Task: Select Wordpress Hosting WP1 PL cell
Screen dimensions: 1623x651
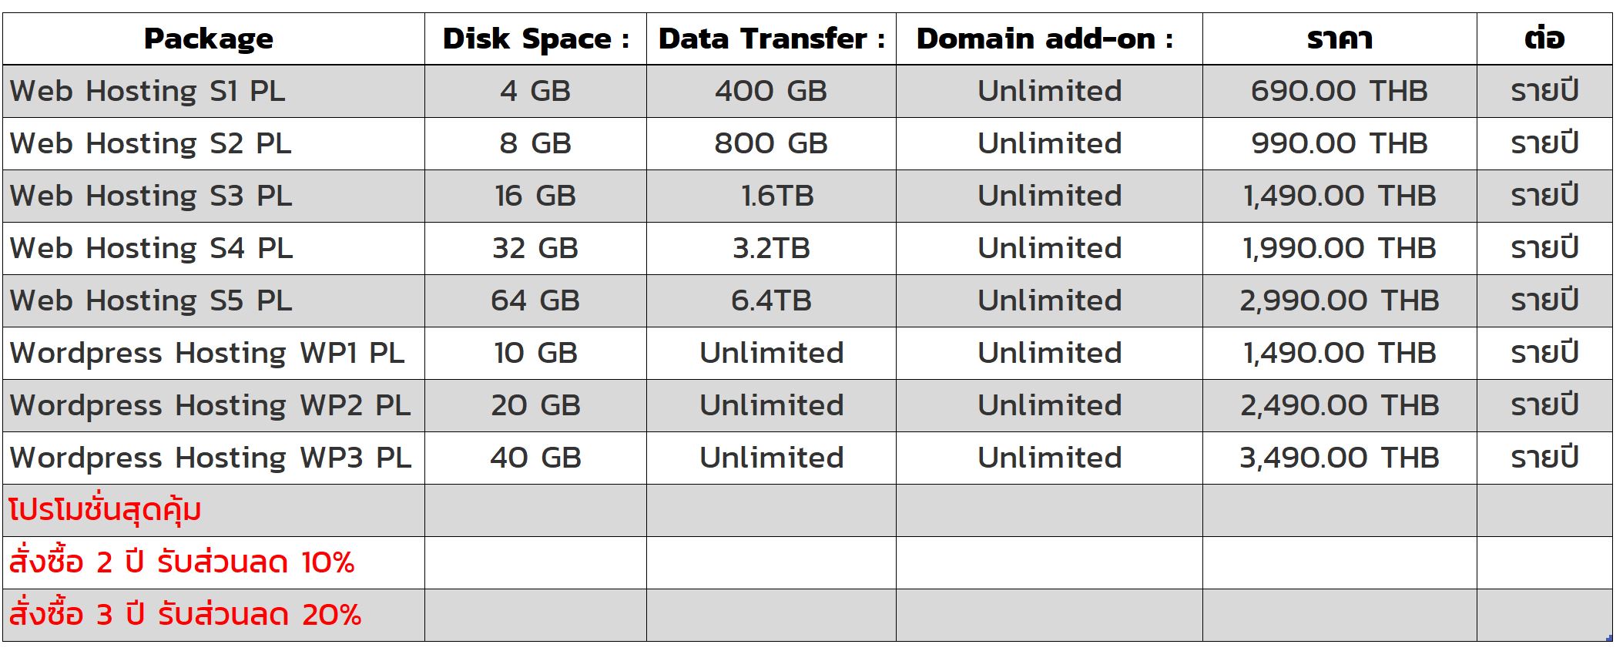Action: (x=213, y=353)
